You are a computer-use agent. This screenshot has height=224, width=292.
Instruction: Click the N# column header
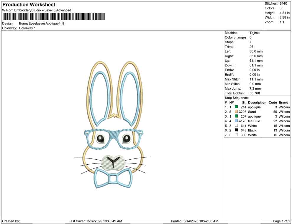pos(232,103)
